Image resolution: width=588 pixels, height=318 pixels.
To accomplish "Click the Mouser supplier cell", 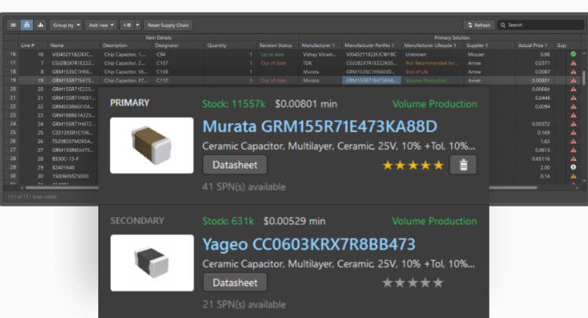I will click(476, 54).
